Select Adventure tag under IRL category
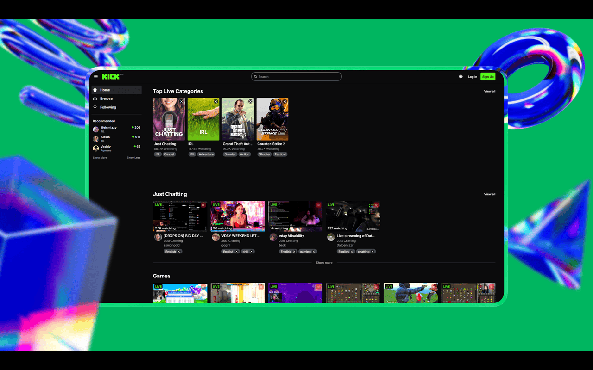593x370 pixels. point(206,154)
